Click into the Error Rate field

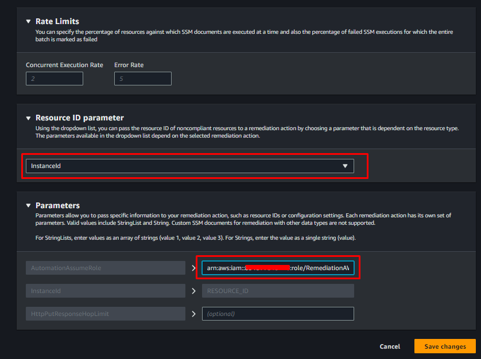[x=142, y=79]
